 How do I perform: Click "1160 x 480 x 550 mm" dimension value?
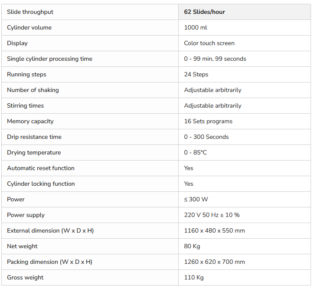click(214, 231)
